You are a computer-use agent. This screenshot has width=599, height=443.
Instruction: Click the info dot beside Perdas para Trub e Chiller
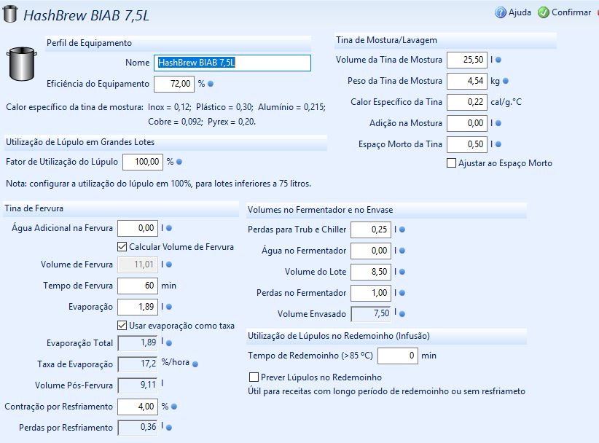(x=402, y=230)
